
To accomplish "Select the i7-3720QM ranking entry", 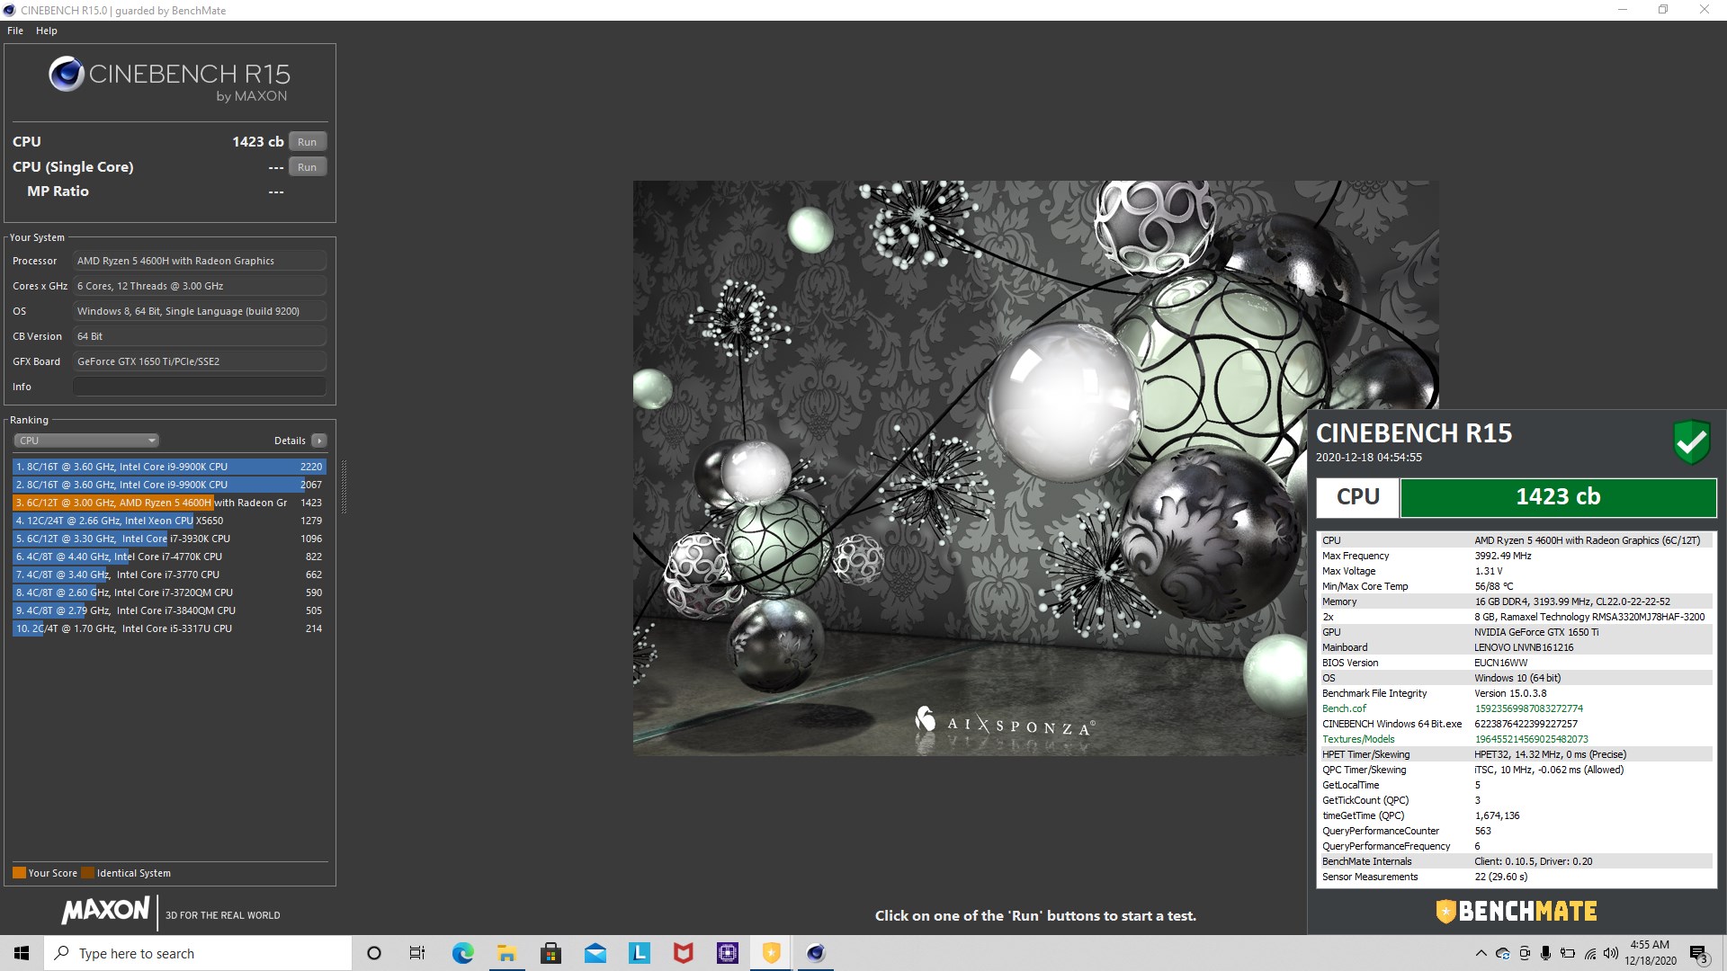I will tap(169, 592).
